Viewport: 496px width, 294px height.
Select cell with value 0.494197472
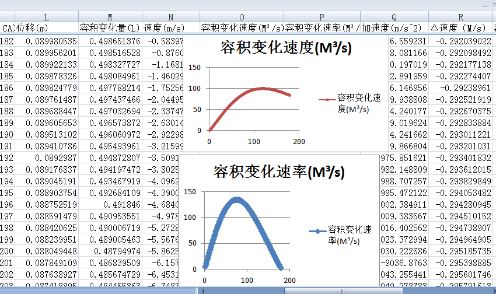click(x=110, y=169)
